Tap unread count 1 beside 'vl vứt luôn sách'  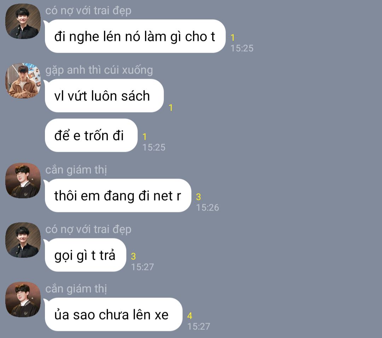(170, 108)
